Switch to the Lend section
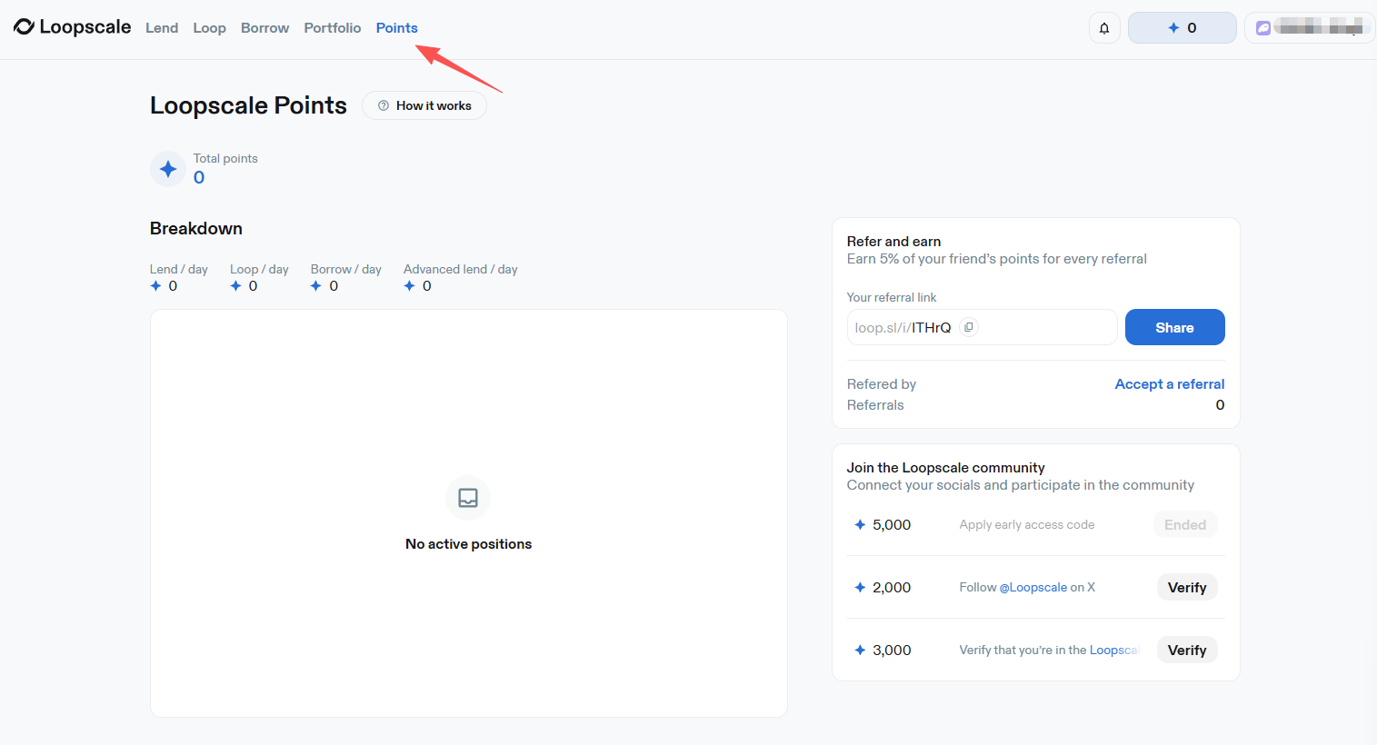Viewport: 1377px width, 745px height. point(162,28)
